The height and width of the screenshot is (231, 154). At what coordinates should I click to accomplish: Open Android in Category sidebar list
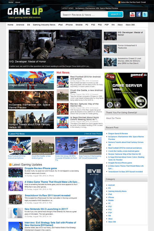pyautogui.click(x=111, y=185)
